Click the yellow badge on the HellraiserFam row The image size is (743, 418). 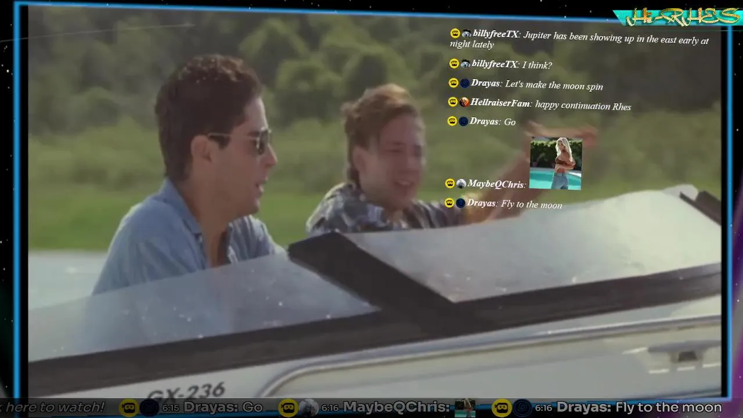453,102
